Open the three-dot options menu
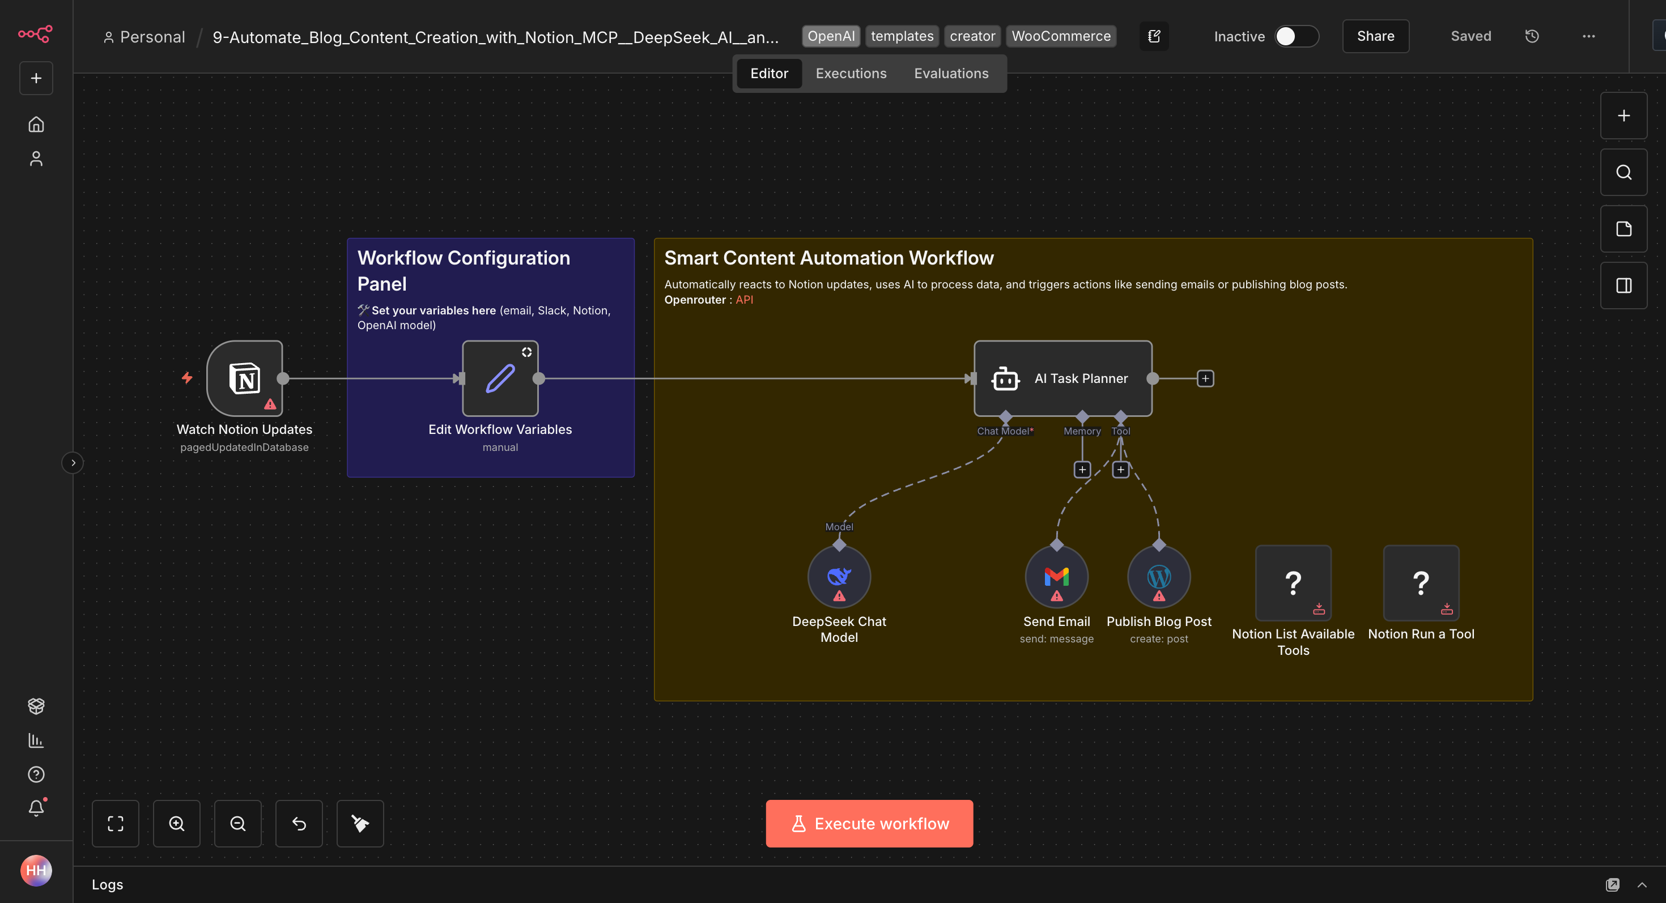The image size is (1666, 903). [1589, 36]
